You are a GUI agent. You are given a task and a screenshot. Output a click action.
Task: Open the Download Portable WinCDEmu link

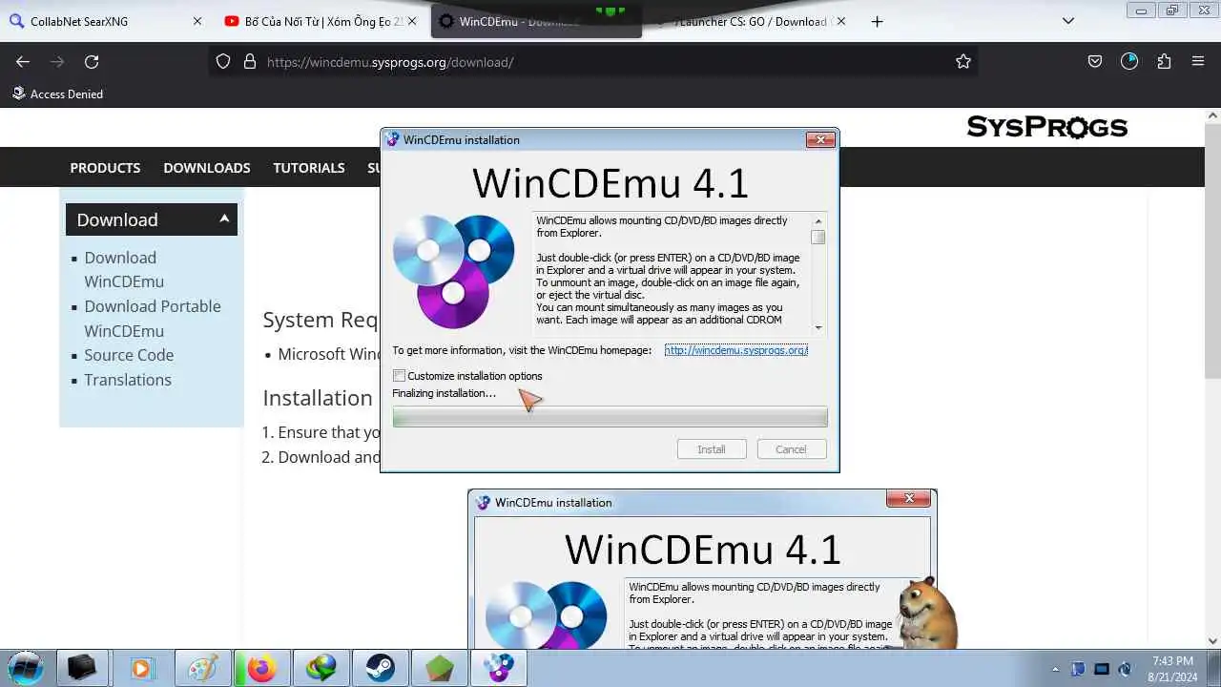click(153, 319)
